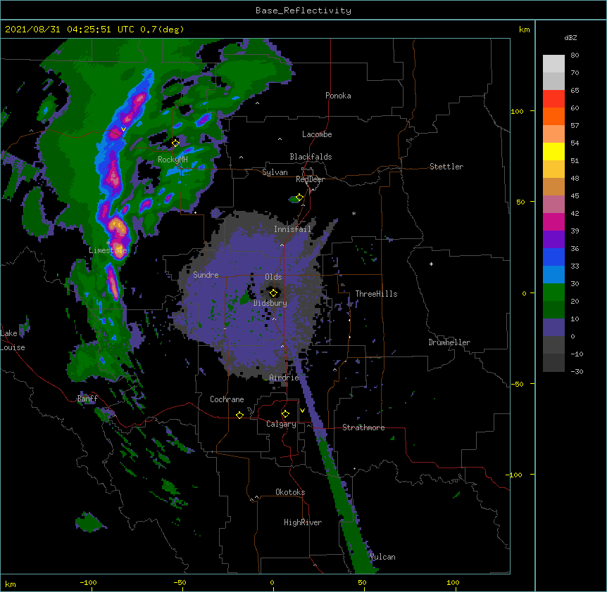Click the Innisfail city label
This screenshot has width=607, height=592.
(x=292, y=229)
